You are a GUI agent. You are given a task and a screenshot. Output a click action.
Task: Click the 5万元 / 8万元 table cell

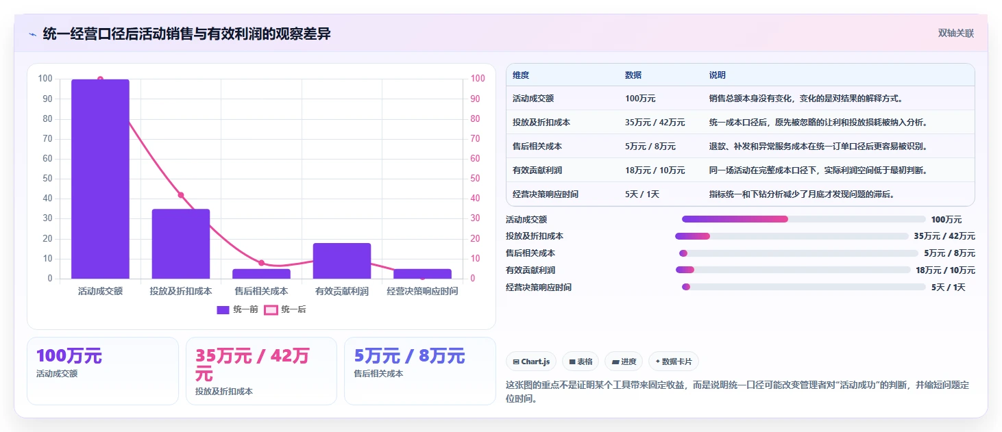[650, 147]
